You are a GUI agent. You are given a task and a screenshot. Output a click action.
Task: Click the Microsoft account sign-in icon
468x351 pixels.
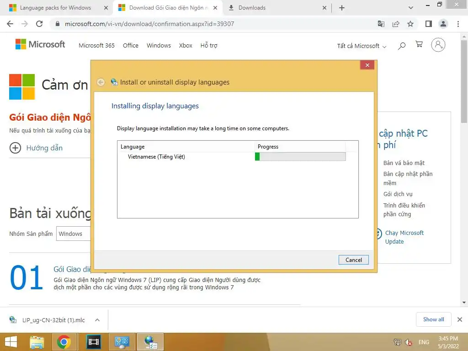(438, 45)
